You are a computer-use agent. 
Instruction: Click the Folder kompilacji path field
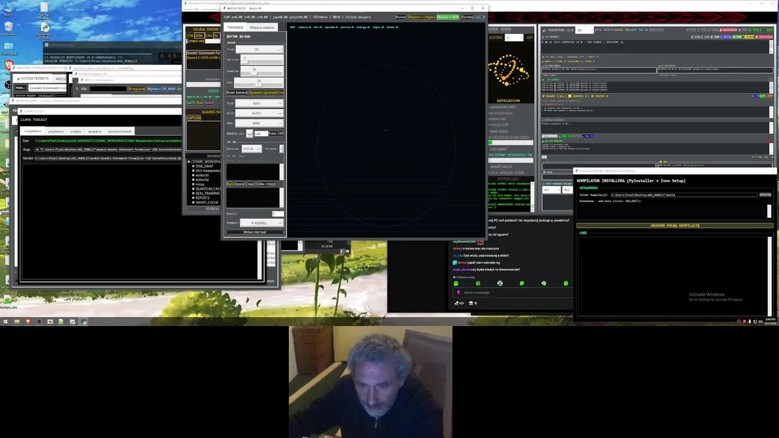coord(683,195)
